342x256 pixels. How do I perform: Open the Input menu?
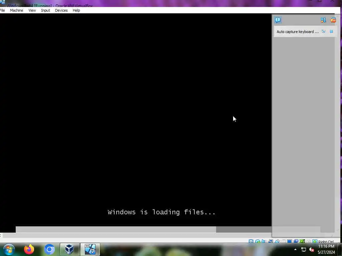point(45,10)
